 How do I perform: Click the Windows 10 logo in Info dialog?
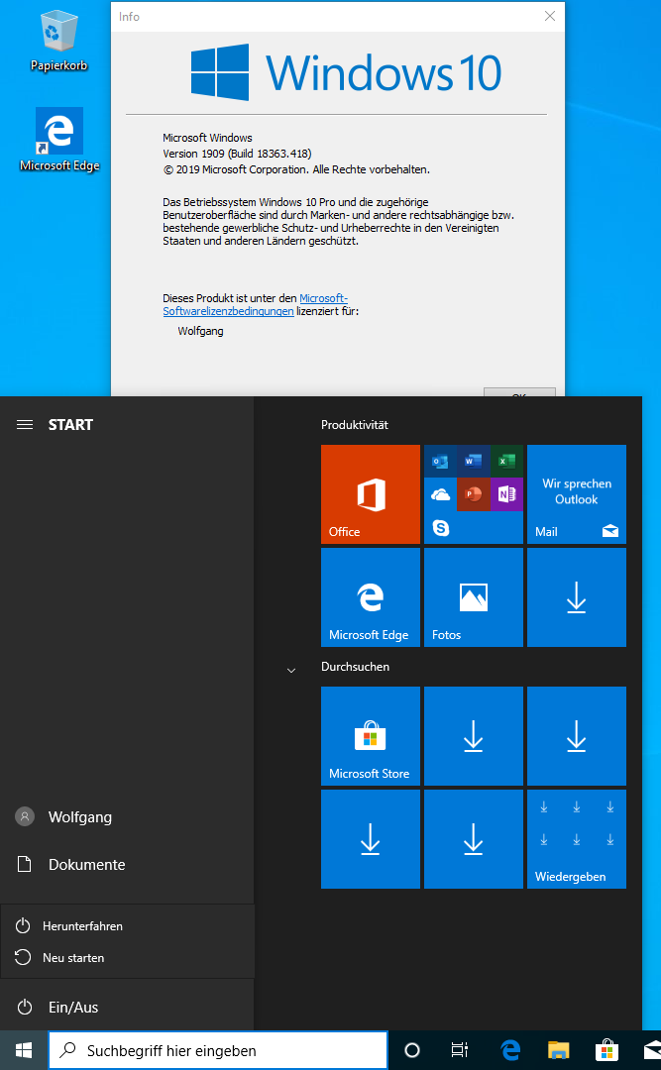click(x=346, y=72)
